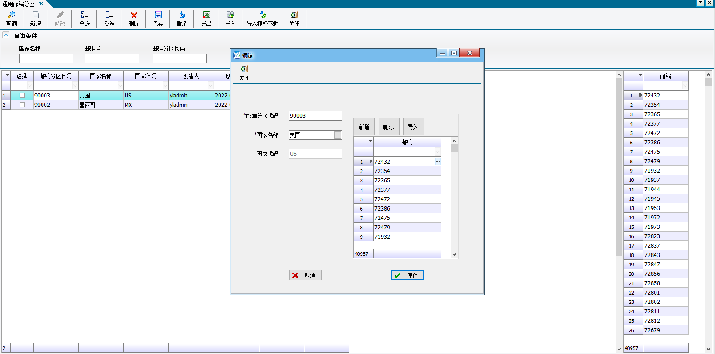Sort by 国家名称 column header

click(101, 76)
